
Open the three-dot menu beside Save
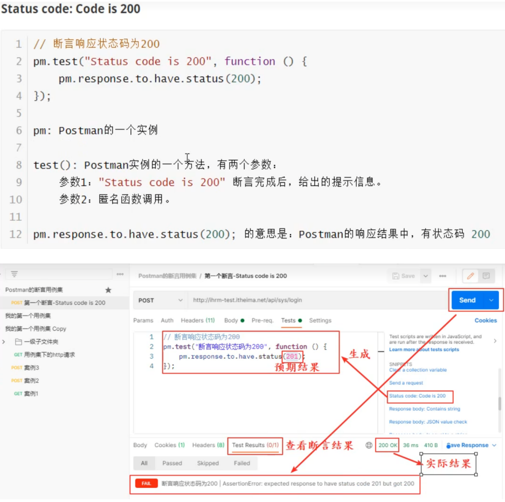coord(443,276)
